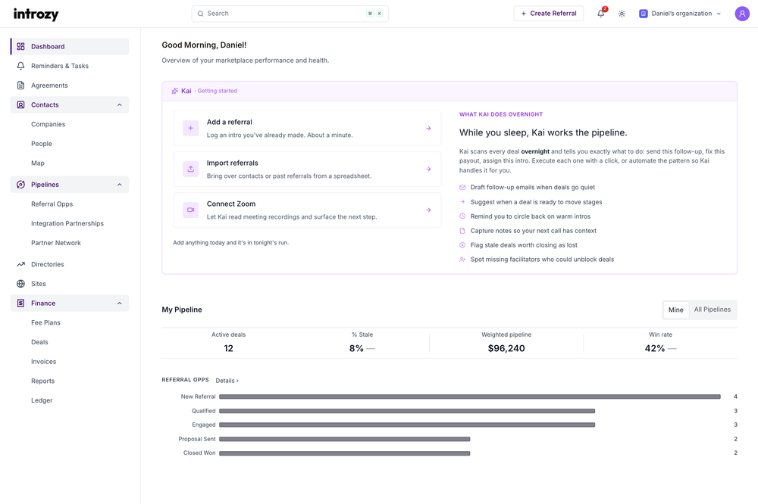This screenshot has width=758, height=504.
Task: Switch pipeline view to Mine
Action: [x=676, y=310]
